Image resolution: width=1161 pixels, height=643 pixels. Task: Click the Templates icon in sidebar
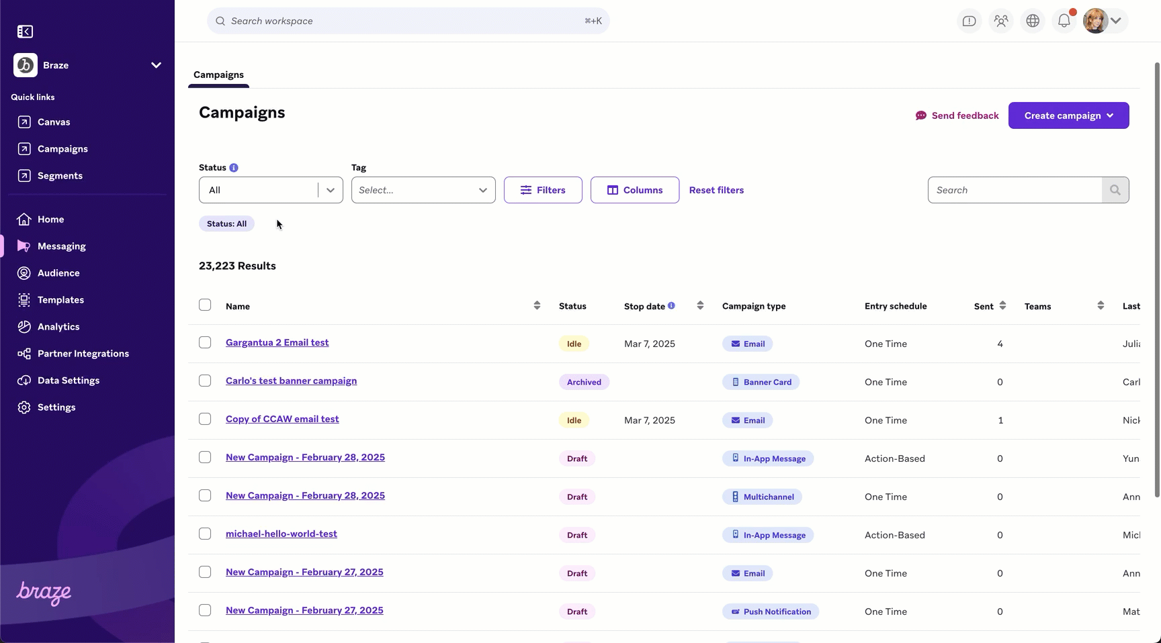tap(24, 300)
